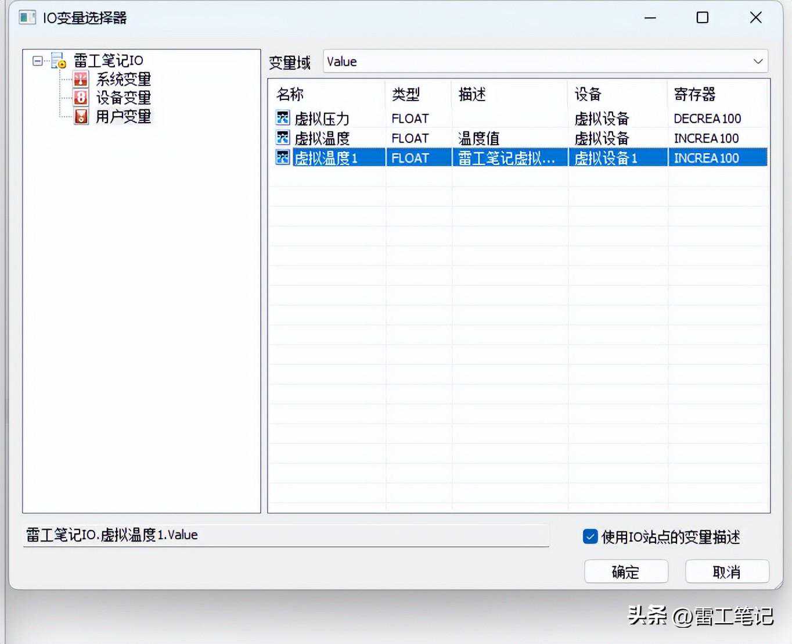
Task: Sort by 类型 column header
Action: (x=405, y=94)
